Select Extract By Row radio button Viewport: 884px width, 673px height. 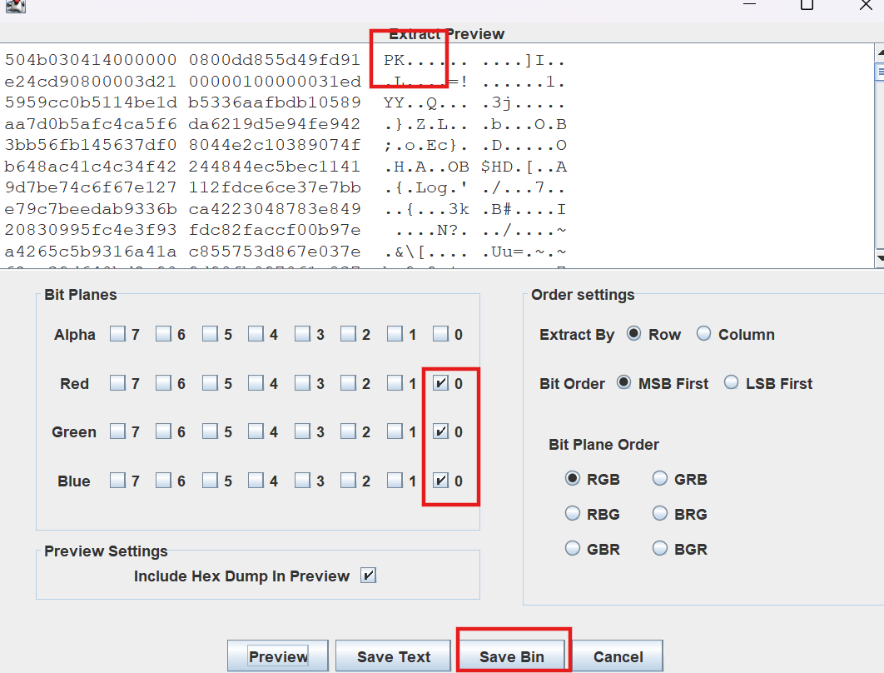pos(633,333)
